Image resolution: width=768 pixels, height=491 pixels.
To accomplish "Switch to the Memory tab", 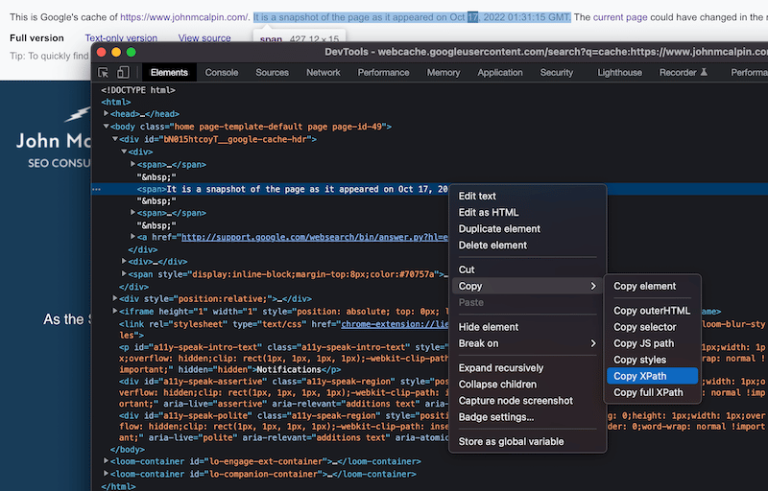I will click(444, 72).
